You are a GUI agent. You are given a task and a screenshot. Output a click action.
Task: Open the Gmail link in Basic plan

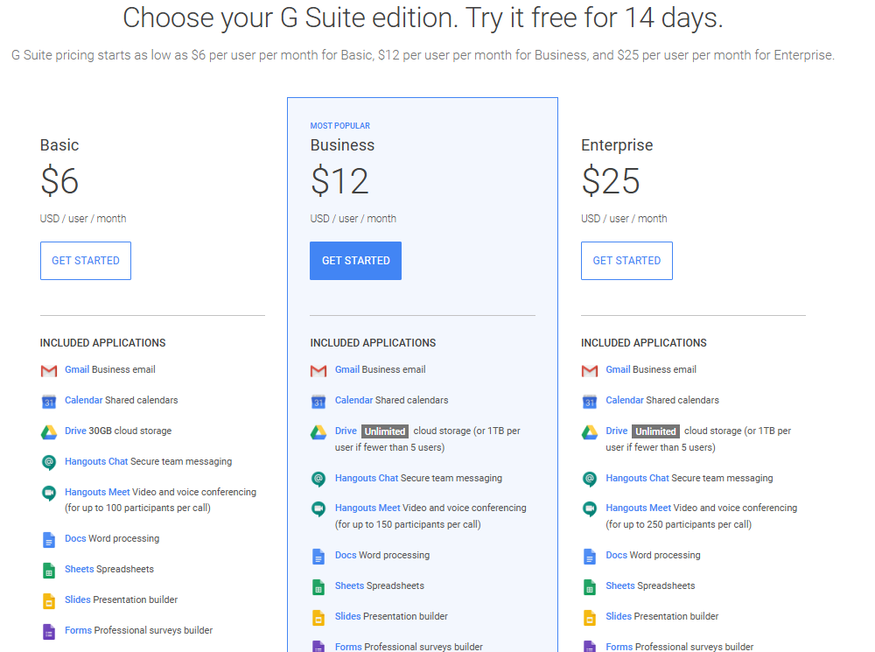click(77, 369)
